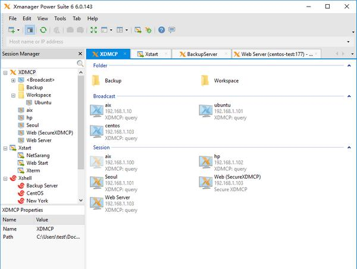
Task: Switch to the BackupServer tab
Action: click(x=202, y=54)
